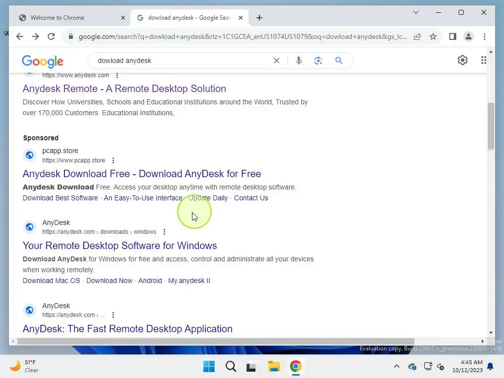Image resolution: width=504 pixels, height=378 pixels.
Task: Follow An Easy-To-Use Interface sitelink
Action: (x=143, y=198)
